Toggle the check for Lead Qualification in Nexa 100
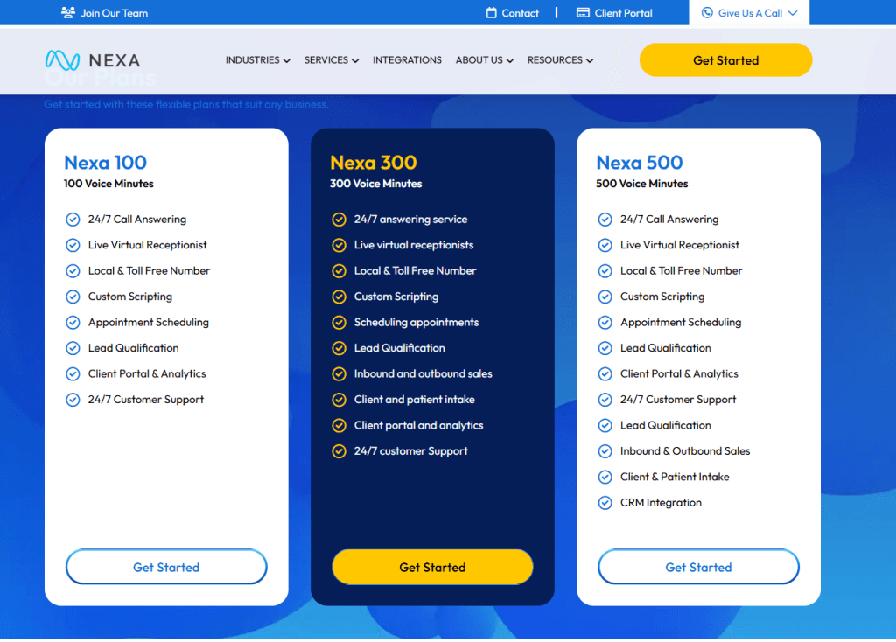This screenshot has height=642, width=896. (x=73, y=348)
